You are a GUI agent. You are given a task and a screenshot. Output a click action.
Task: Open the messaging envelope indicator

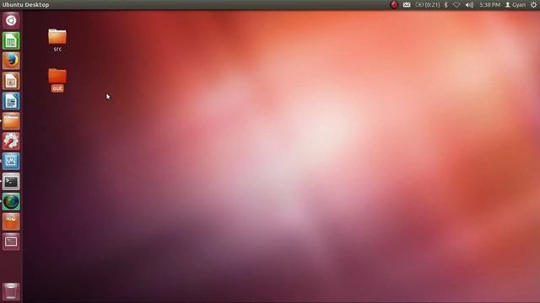point(407,5)
